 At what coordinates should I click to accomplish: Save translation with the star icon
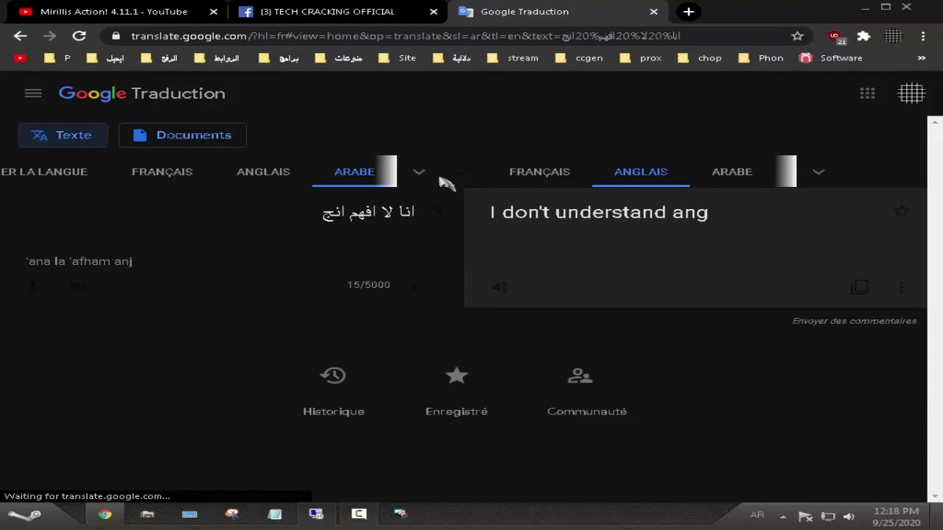pos(901,211)
